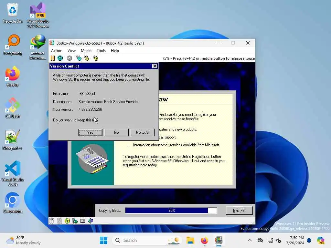Click the cloud sync-off tray icon
The image size is (331, 248).
point(260,240)
